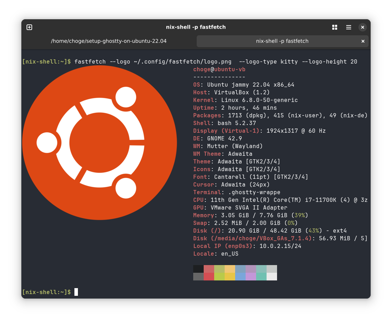Click the choge@ubuntu-vb username line
The image size is (392, 322).
[x=219, y=69]
